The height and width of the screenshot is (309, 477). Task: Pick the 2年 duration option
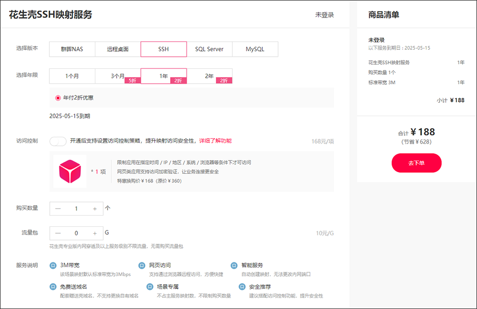pyautogui.click(x=209, y=76)
